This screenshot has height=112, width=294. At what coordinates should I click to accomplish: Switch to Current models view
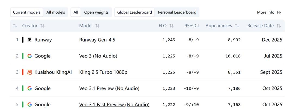tap(27, 12)
